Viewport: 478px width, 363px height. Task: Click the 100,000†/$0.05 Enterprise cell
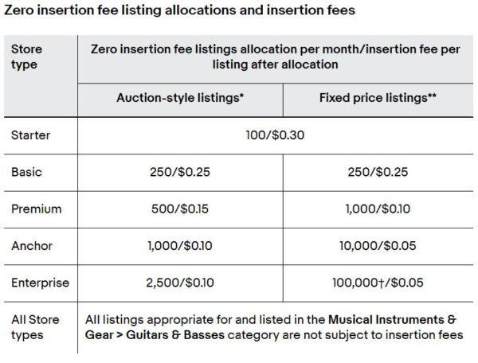(378, 283)
